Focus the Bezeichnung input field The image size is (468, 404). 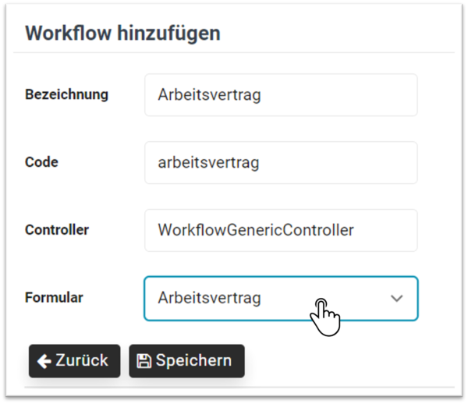pos(281,95)
